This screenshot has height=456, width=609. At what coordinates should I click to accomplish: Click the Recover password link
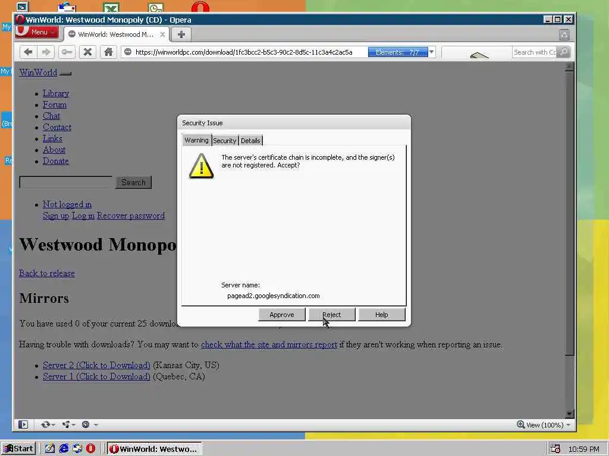tap(131, 216)
